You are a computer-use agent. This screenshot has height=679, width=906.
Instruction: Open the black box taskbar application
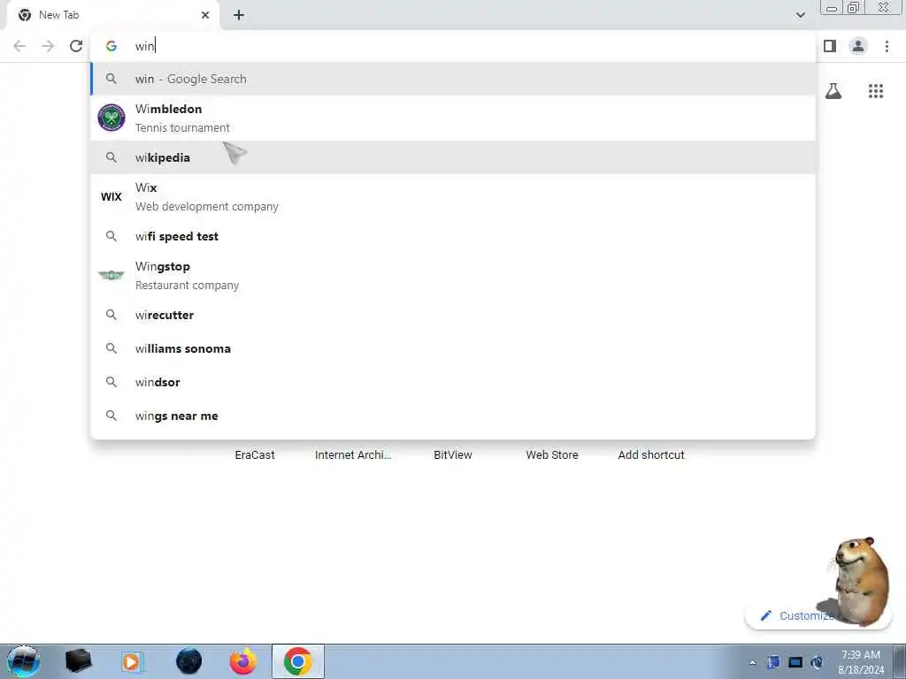79,661
